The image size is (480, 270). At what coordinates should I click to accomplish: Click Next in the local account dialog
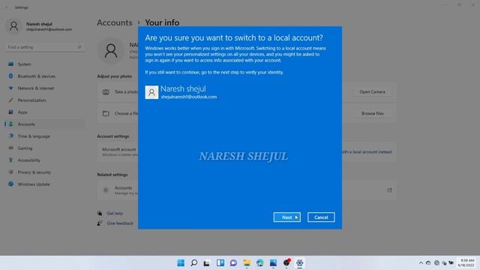(x=286, y=217)
